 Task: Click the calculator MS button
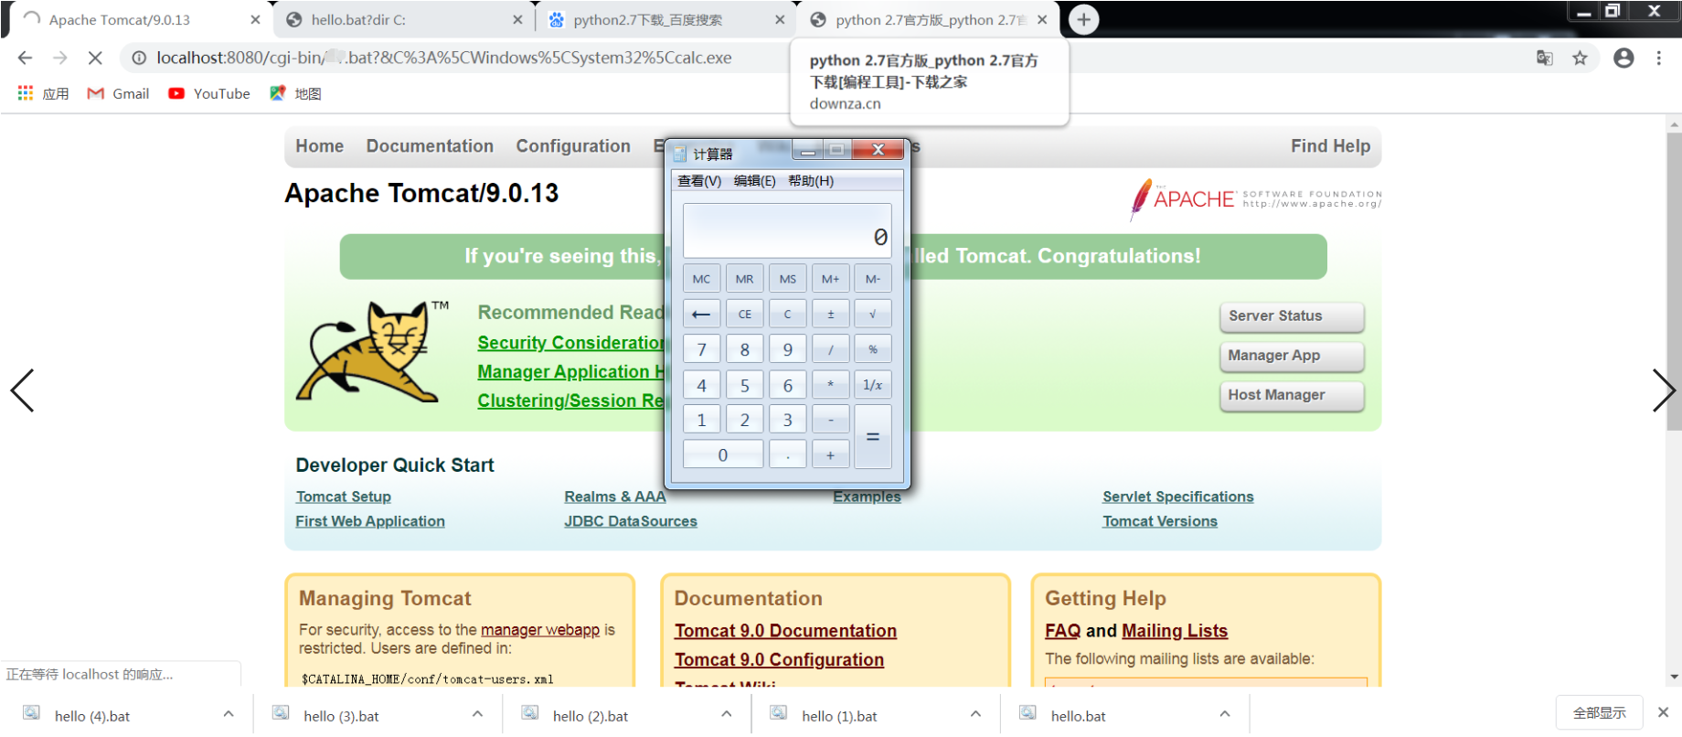click(787, 279)
